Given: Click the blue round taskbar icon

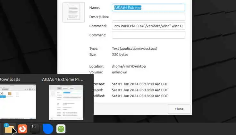Looking at the screenshot, I should (x=48, y=129).
